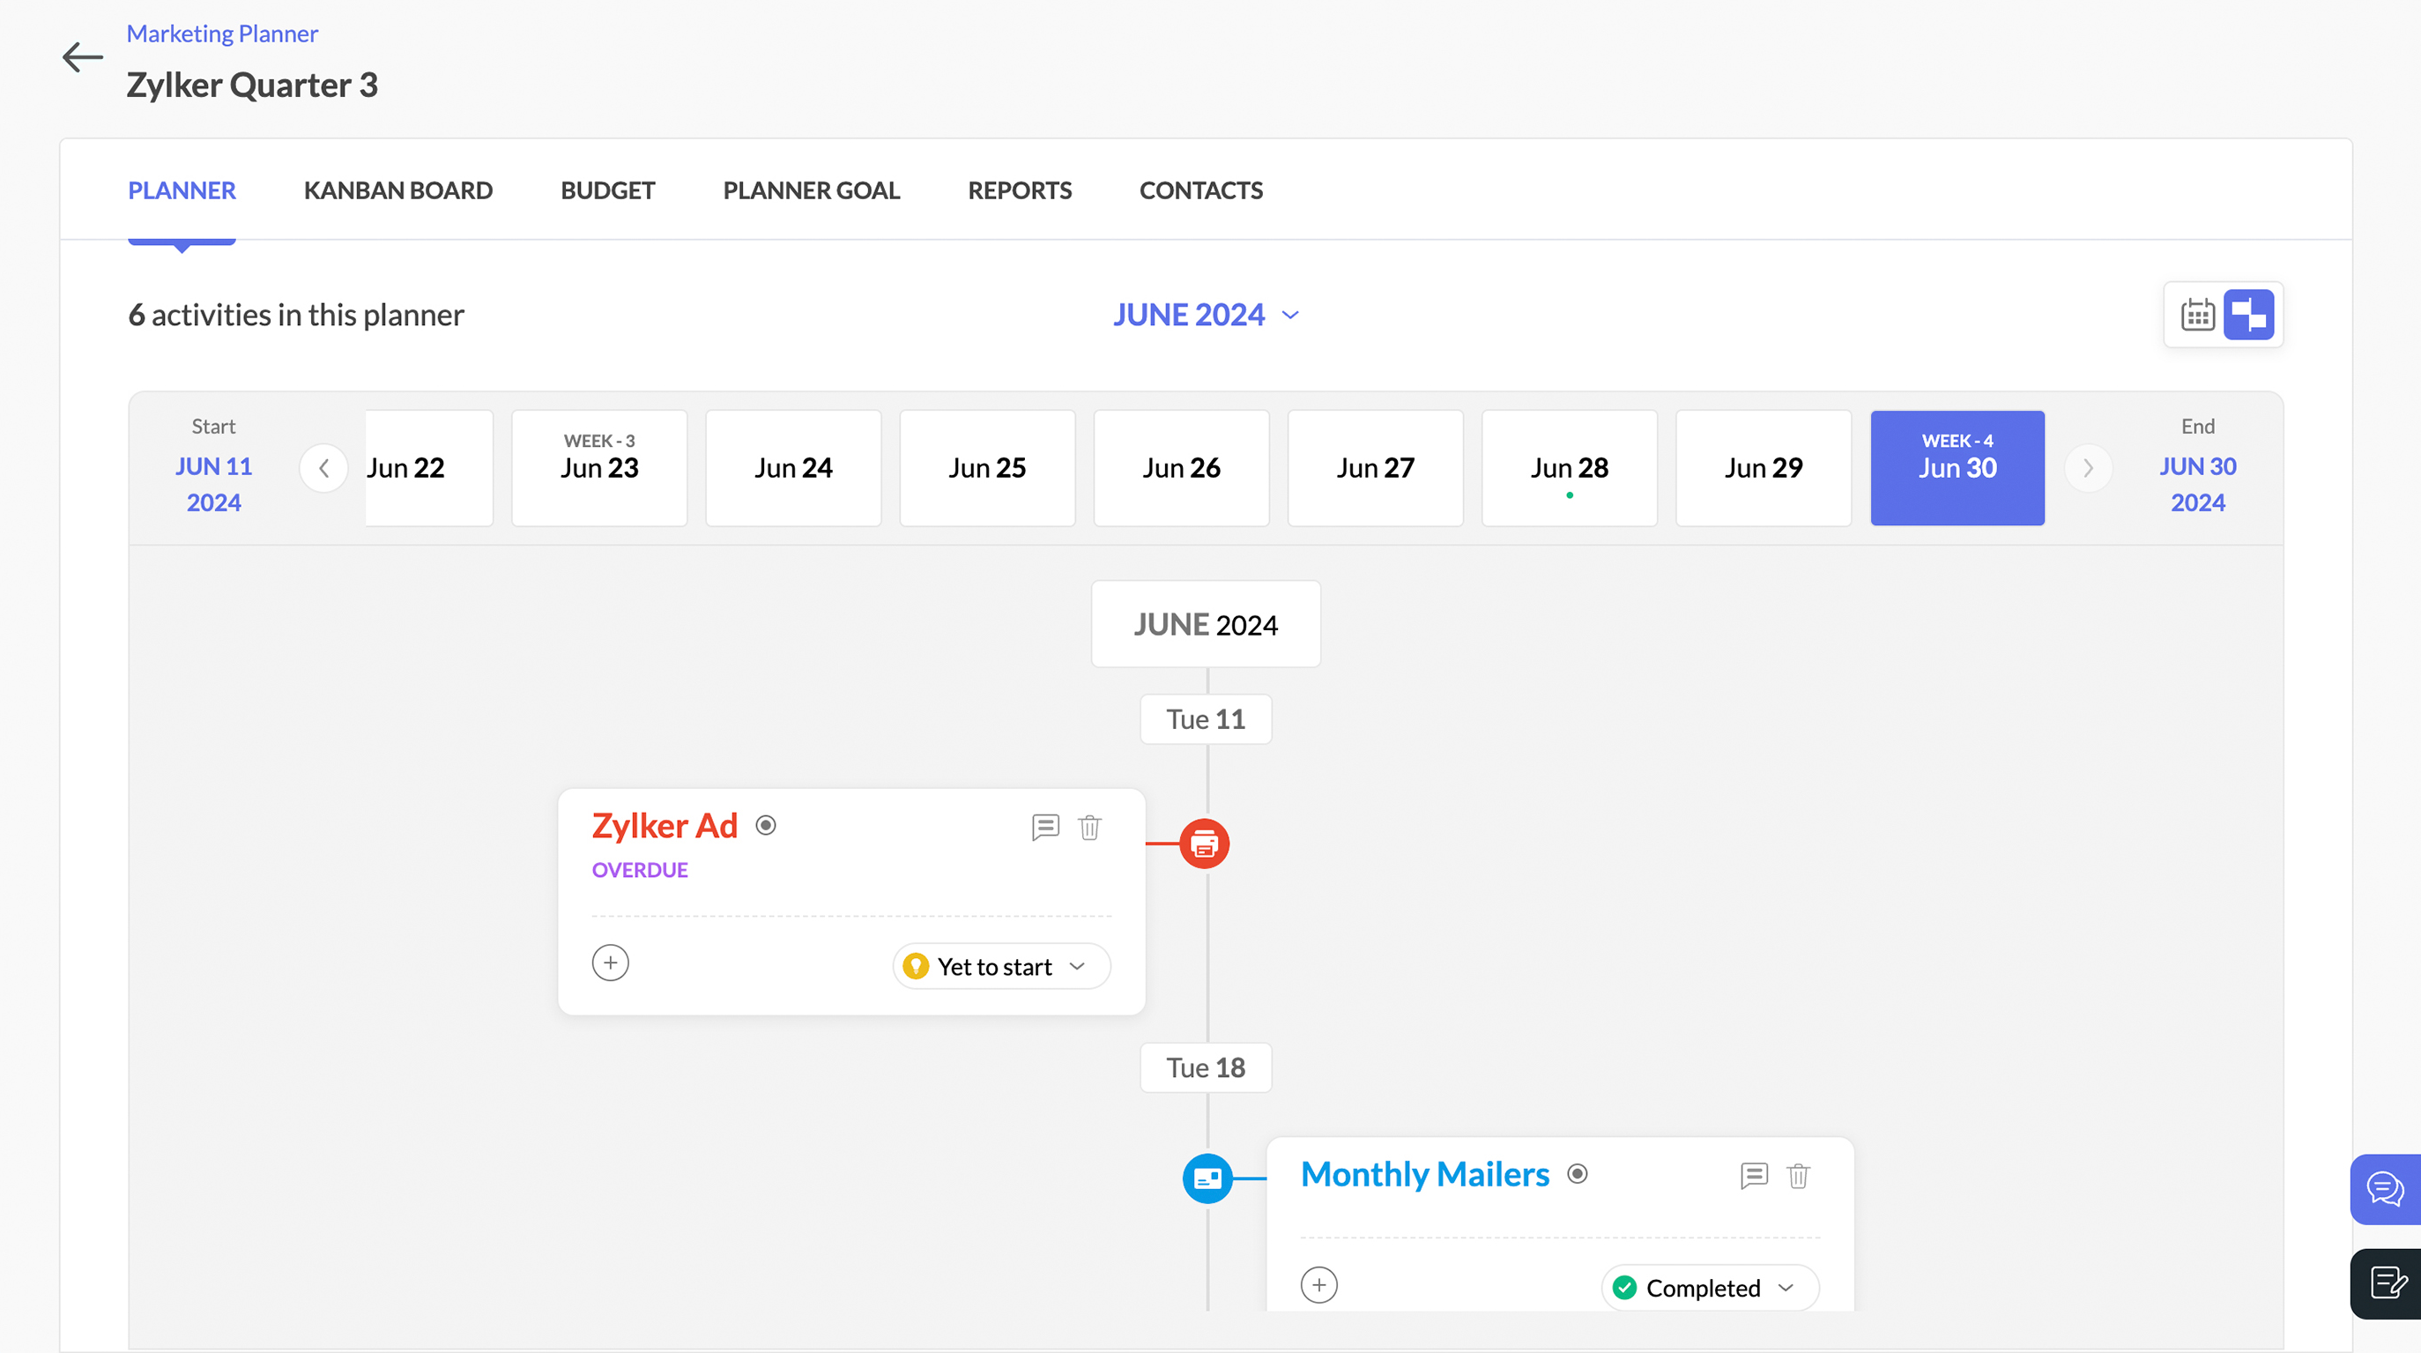Open the Budget tab
2421x1353 pixels.
pyautogui.click(x=607, y=190)
